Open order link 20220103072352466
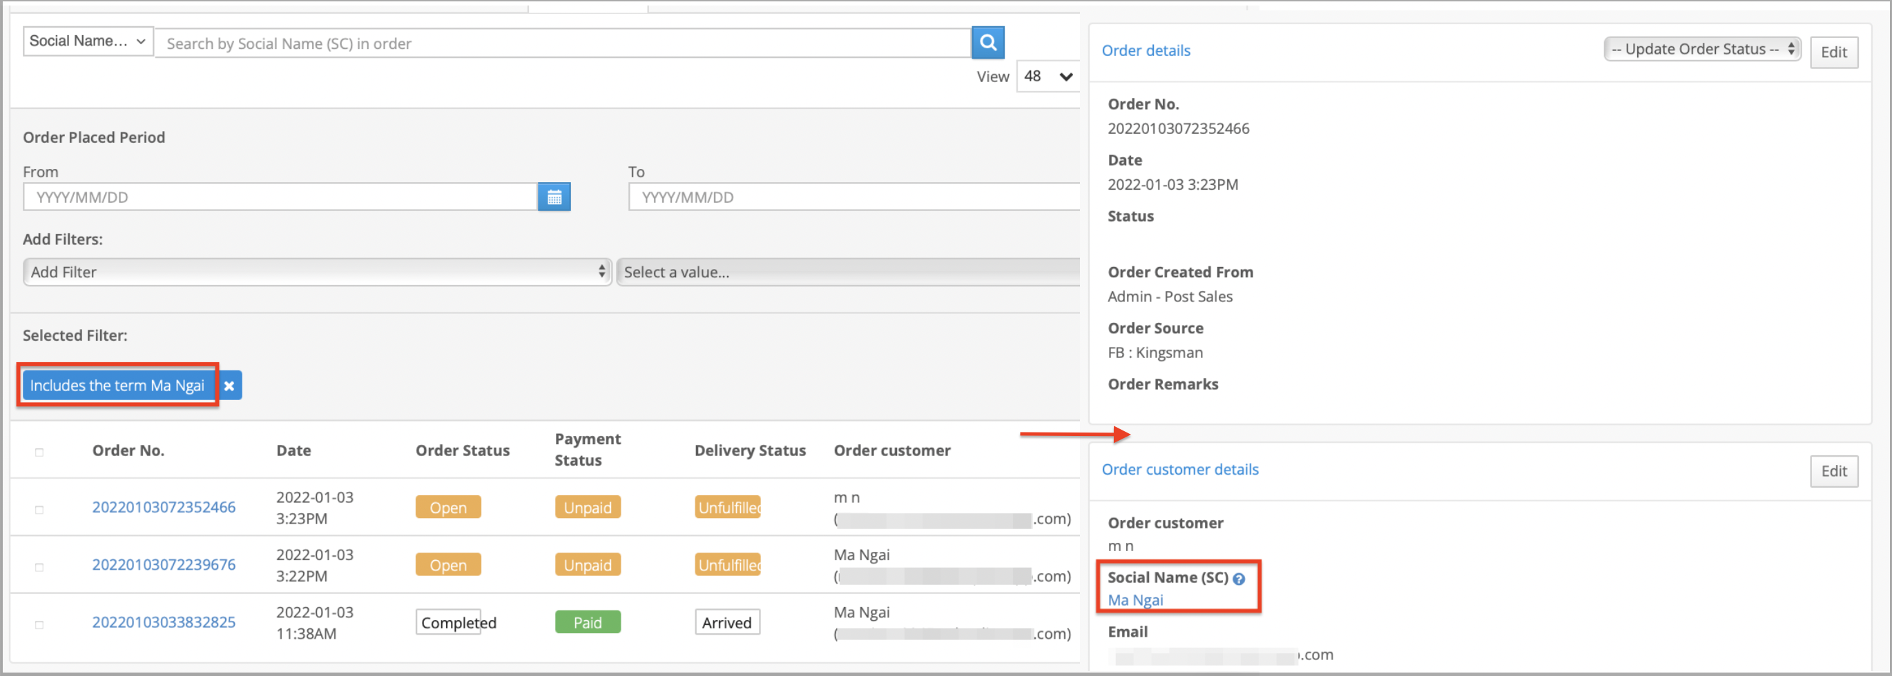 (164, 507)
